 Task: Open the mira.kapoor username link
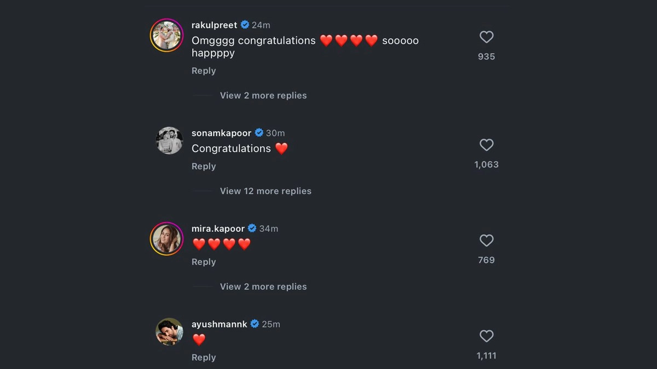click(218, 229)
